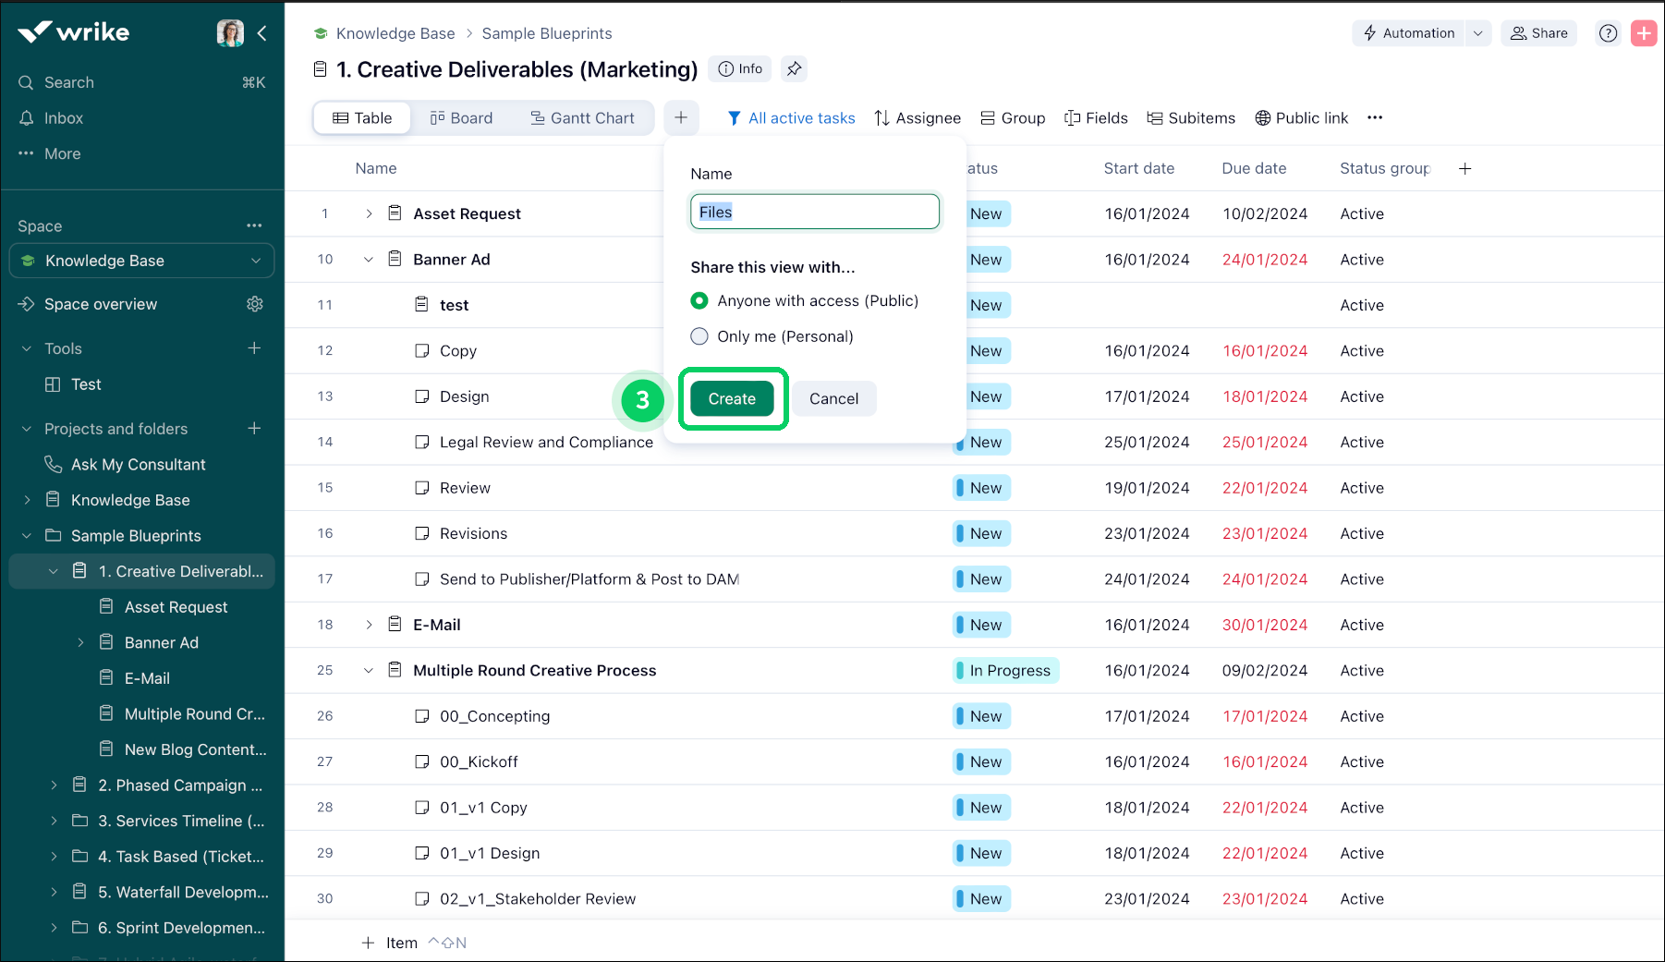Add a new view with plus button

[681, 117]
